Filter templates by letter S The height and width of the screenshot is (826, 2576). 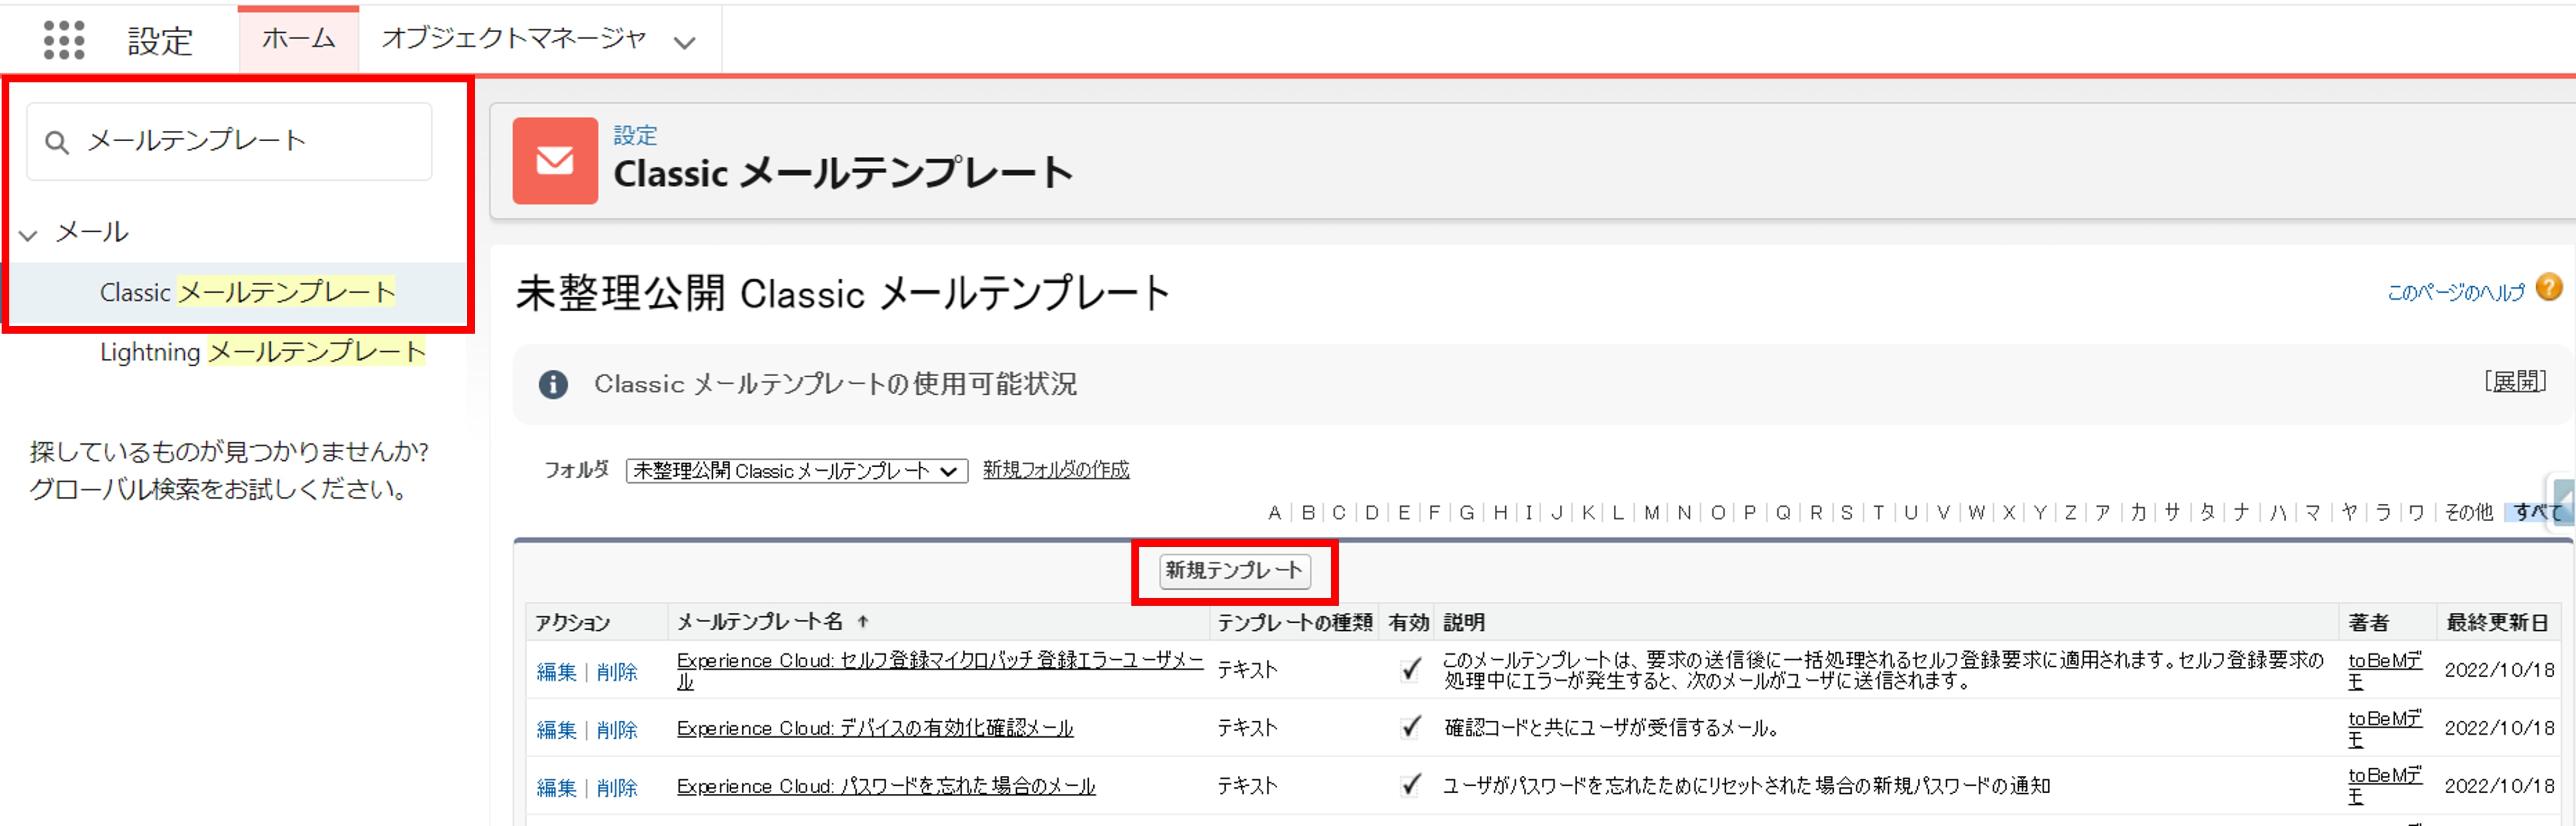pos(1846,513)
